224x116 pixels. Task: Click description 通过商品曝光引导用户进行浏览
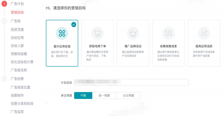(97, 56)
